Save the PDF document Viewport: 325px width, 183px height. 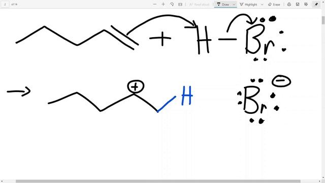click(298, 5)
